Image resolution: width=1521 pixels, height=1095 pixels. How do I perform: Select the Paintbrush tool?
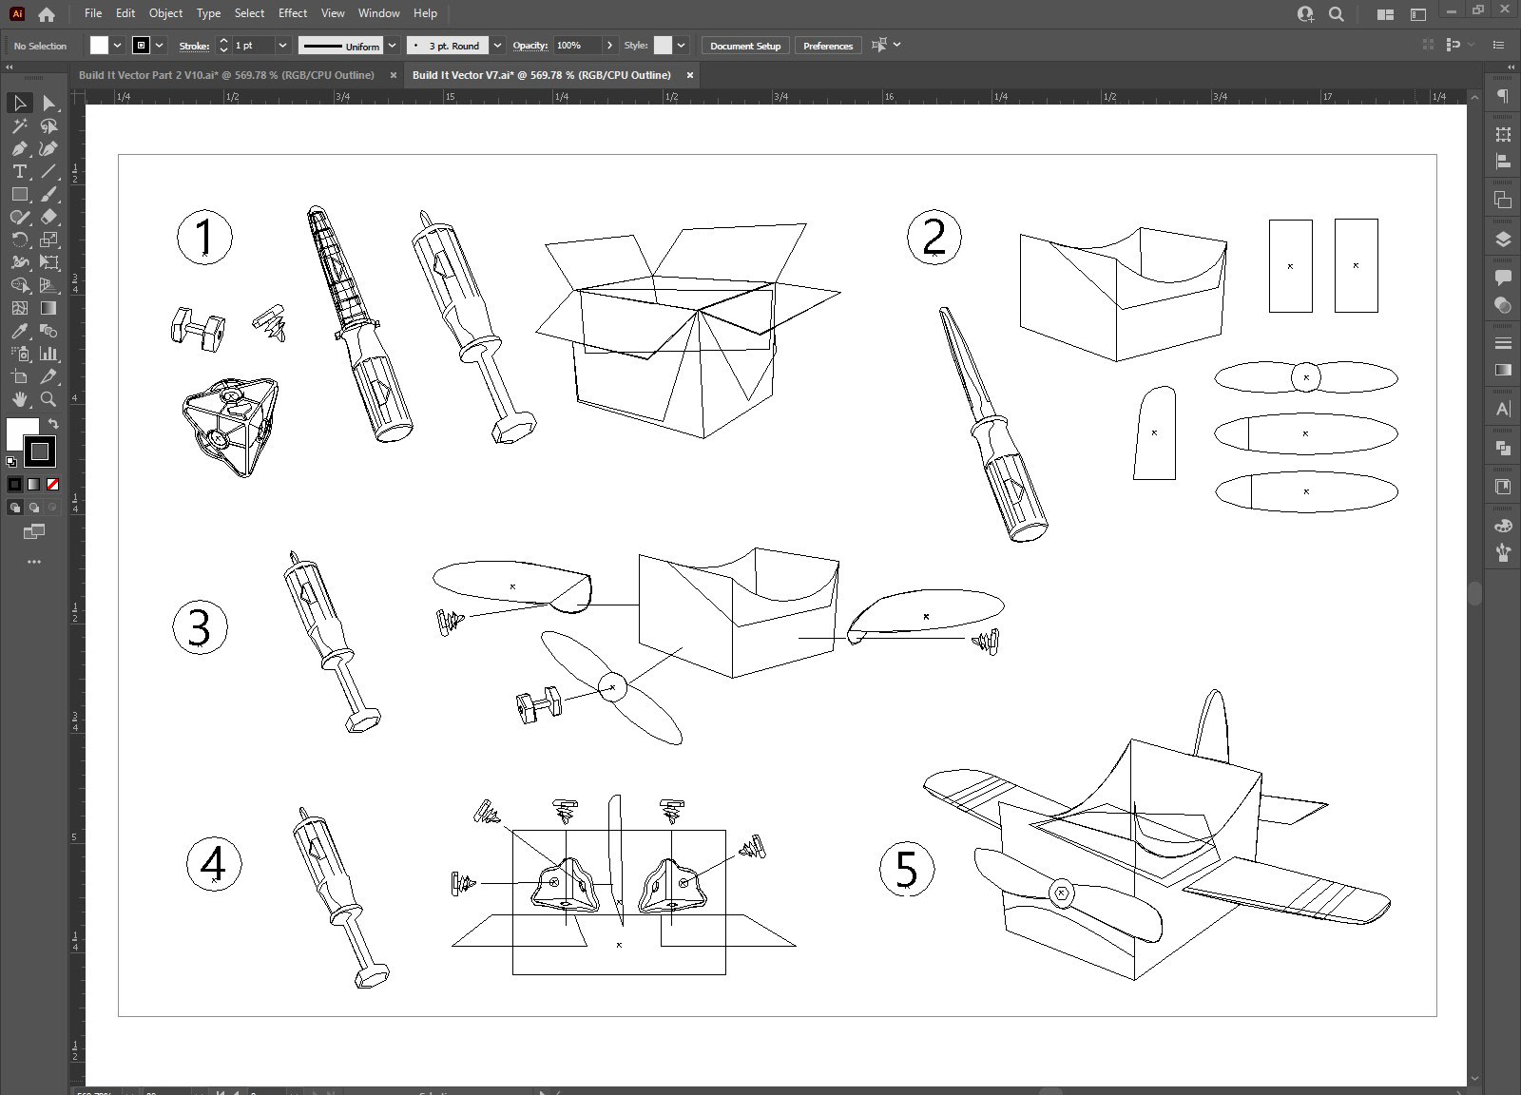(x=49, y=194)
